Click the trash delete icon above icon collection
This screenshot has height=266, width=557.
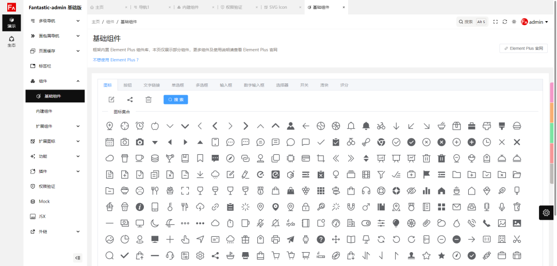(x=149, y=100)
